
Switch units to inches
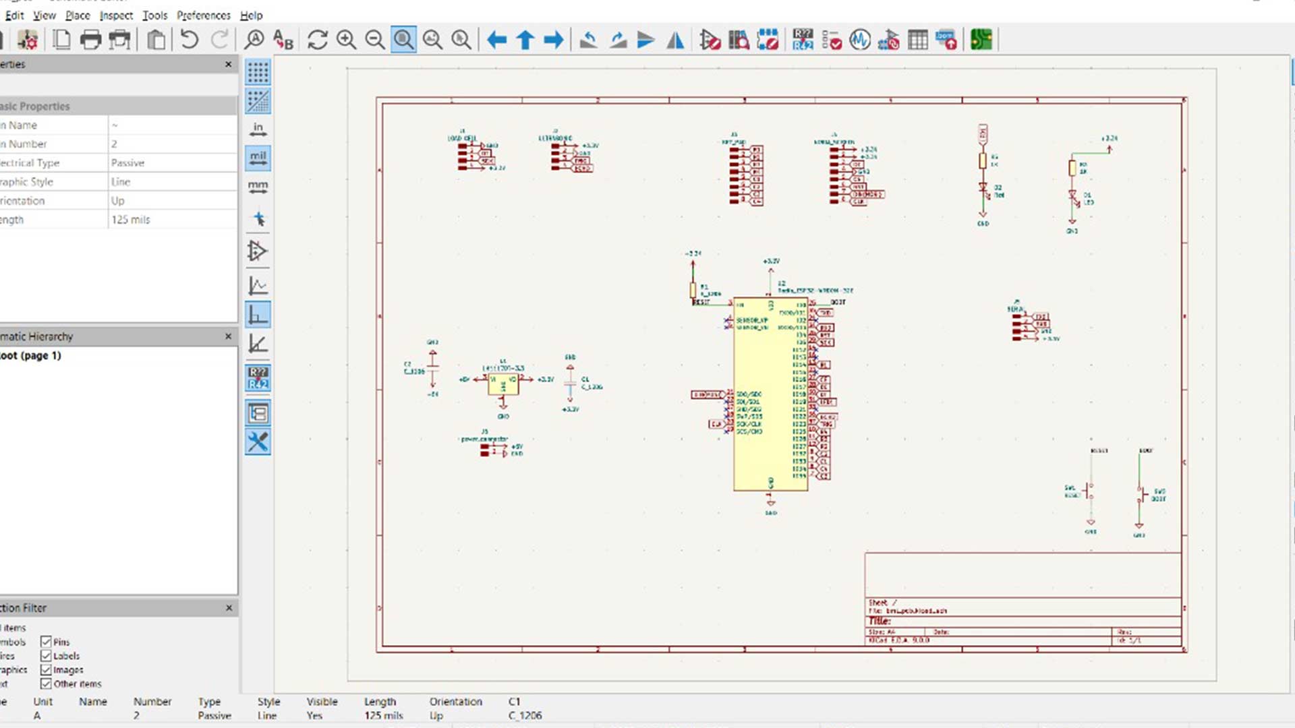pos(258,129)
